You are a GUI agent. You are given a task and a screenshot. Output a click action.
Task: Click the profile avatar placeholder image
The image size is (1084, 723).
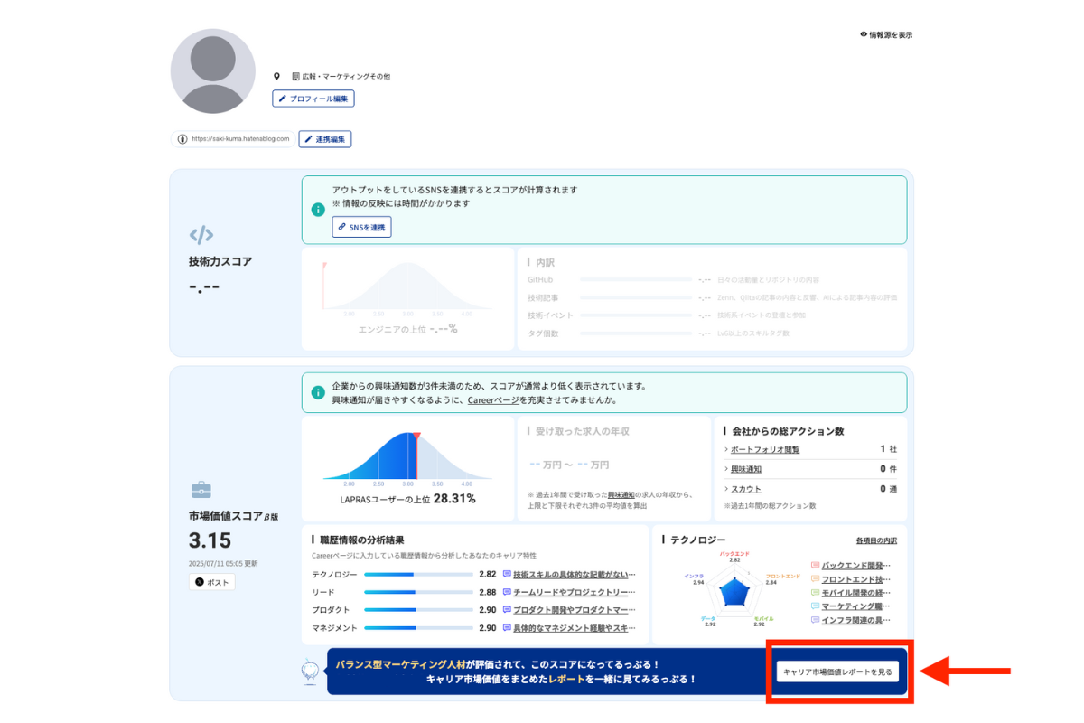click(x=212, y=71)
